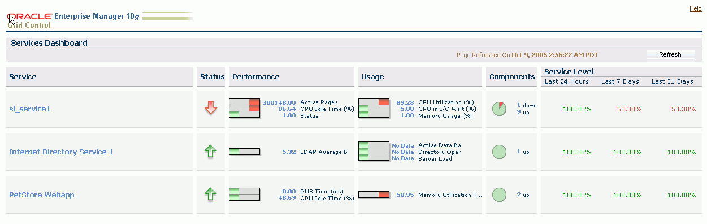Click the Memory Utilization usage bar for PetStore Webapp
Viewport: 707px width, 224px height.
coord(374,195)
